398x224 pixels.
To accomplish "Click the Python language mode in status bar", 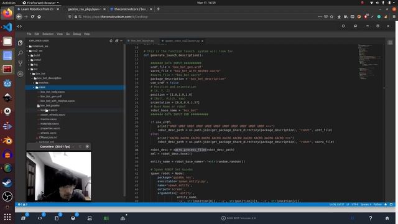I will pos(377,205).
